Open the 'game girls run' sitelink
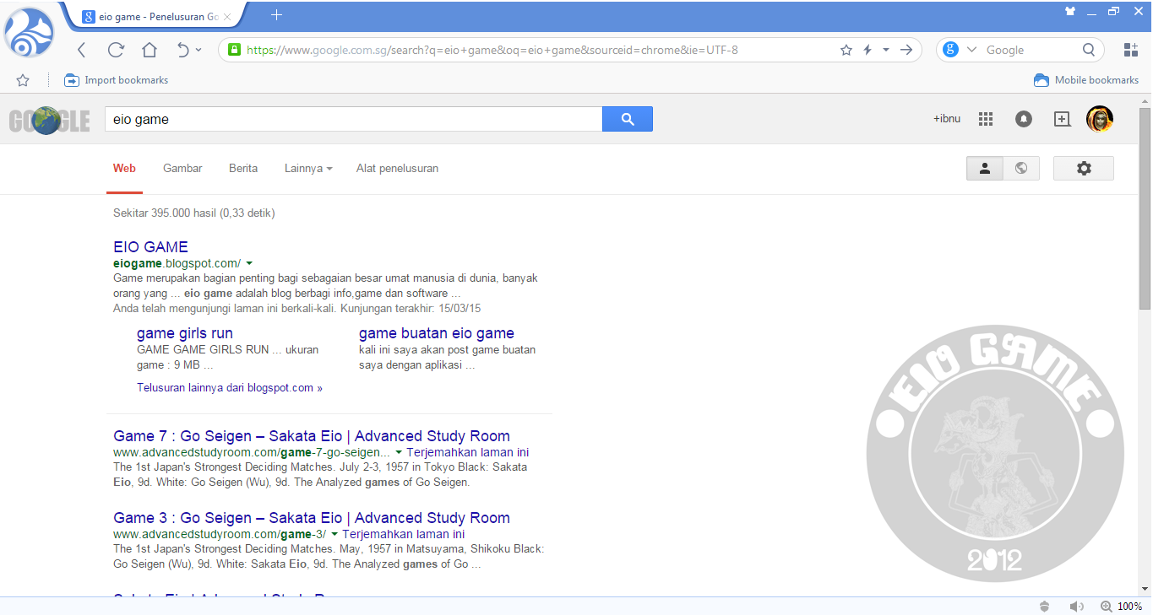The width and height of the screenshot is (1153, 615). (185, 333)
